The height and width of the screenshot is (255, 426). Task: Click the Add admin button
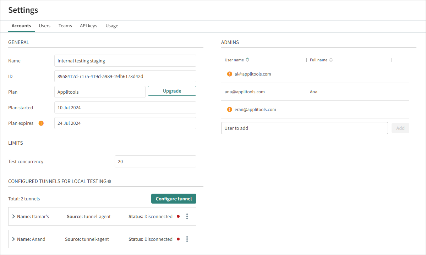[x=400, y=128]
